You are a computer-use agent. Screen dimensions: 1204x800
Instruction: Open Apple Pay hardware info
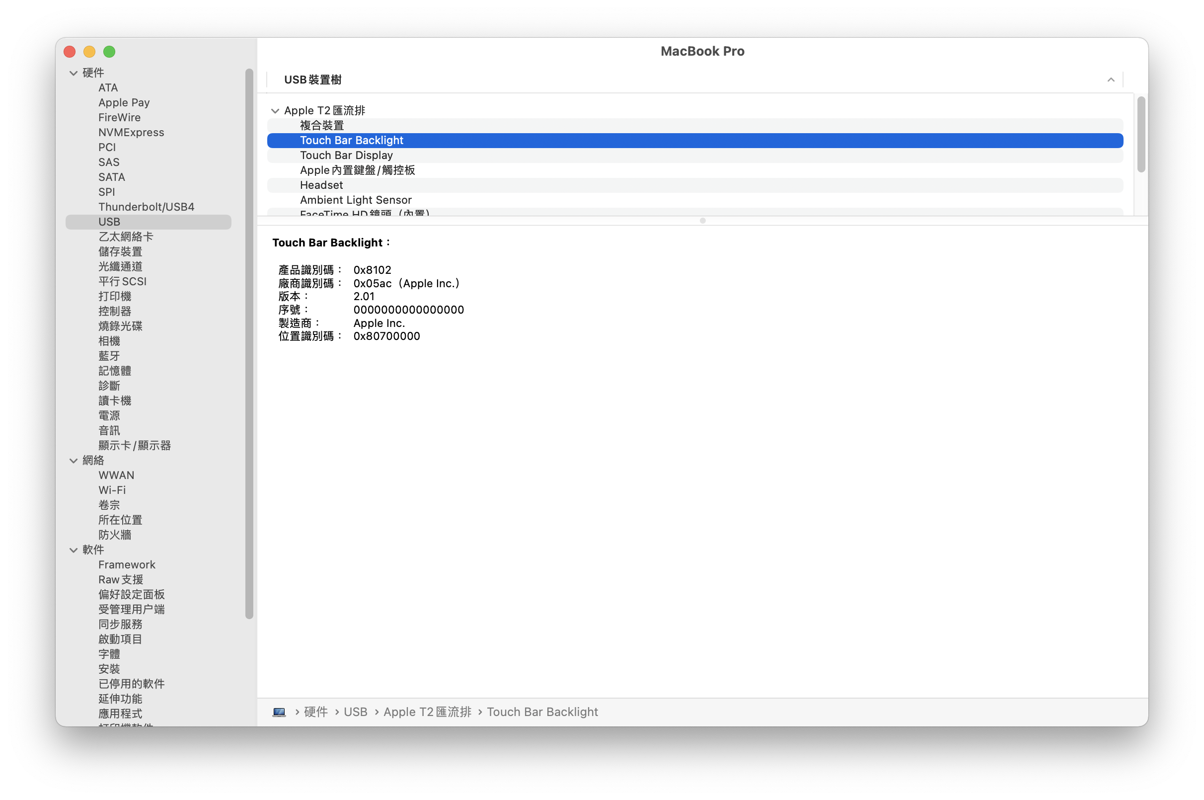pyautogui.click(x=124, y=102)
